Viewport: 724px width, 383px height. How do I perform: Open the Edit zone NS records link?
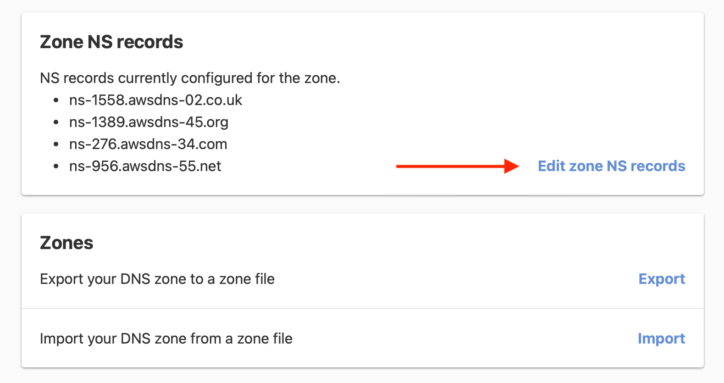611,166
